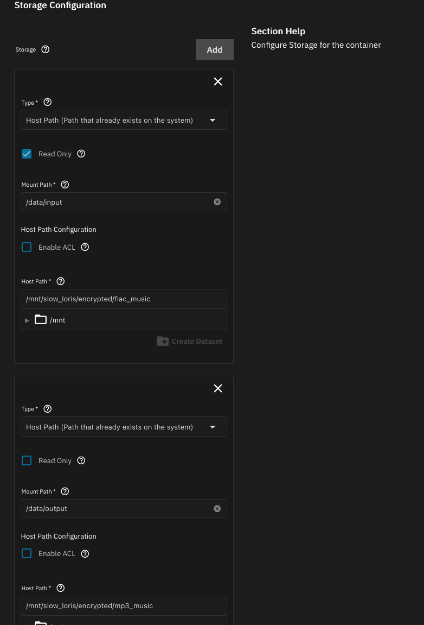The width and height of the screenshot is (424, 625).
Task: Open help for the checked Read Only option
Action: [x=81, y=154]
